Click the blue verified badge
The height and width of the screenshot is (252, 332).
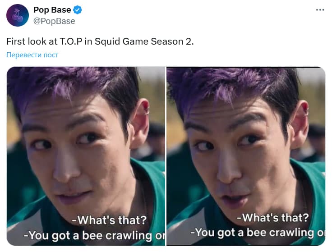(x=78, y=10)
